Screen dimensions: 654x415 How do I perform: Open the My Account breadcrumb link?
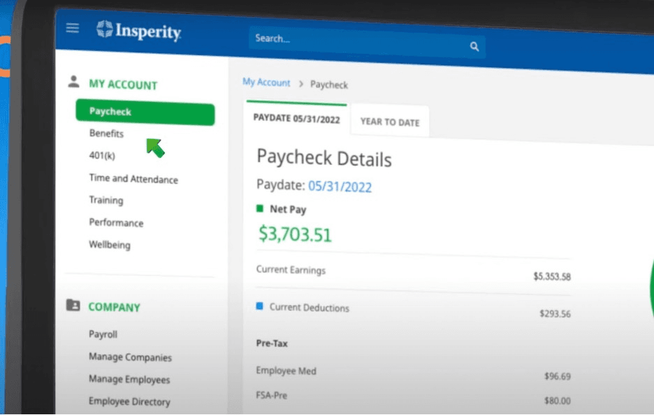[266, 82]
